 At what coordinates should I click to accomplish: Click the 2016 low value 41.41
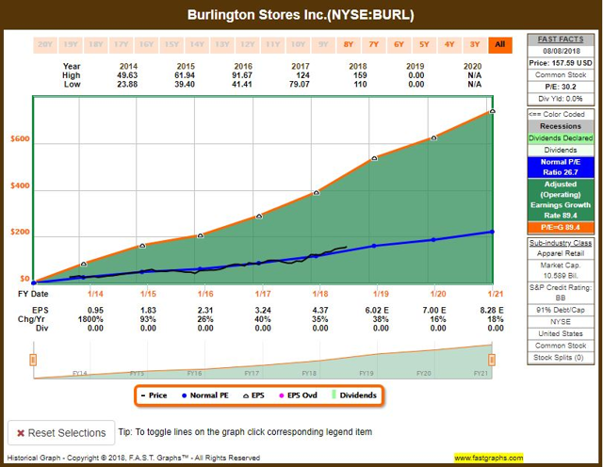coord(241,84)
